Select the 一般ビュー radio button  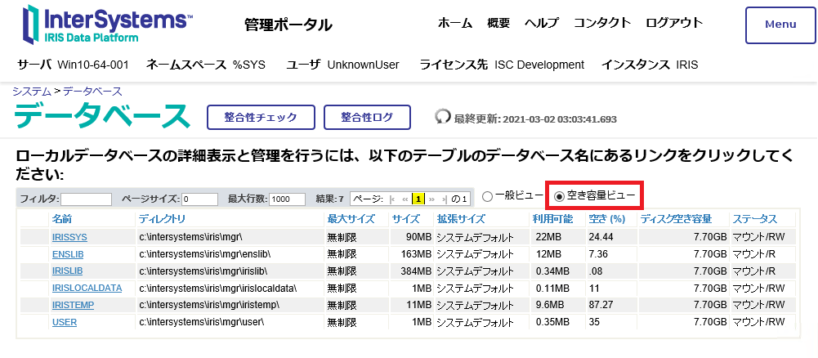(x=488, y=196)
